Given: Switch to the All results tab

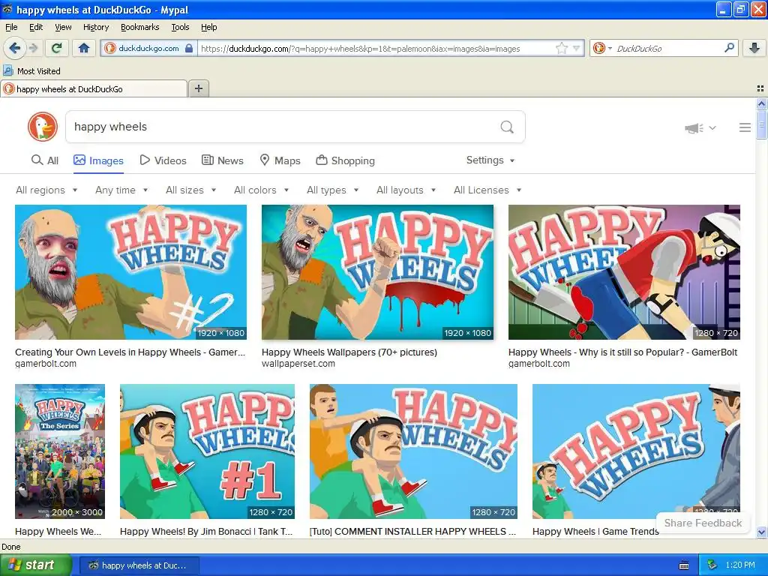Looking at the screenshot, I should tap(44, 160).
